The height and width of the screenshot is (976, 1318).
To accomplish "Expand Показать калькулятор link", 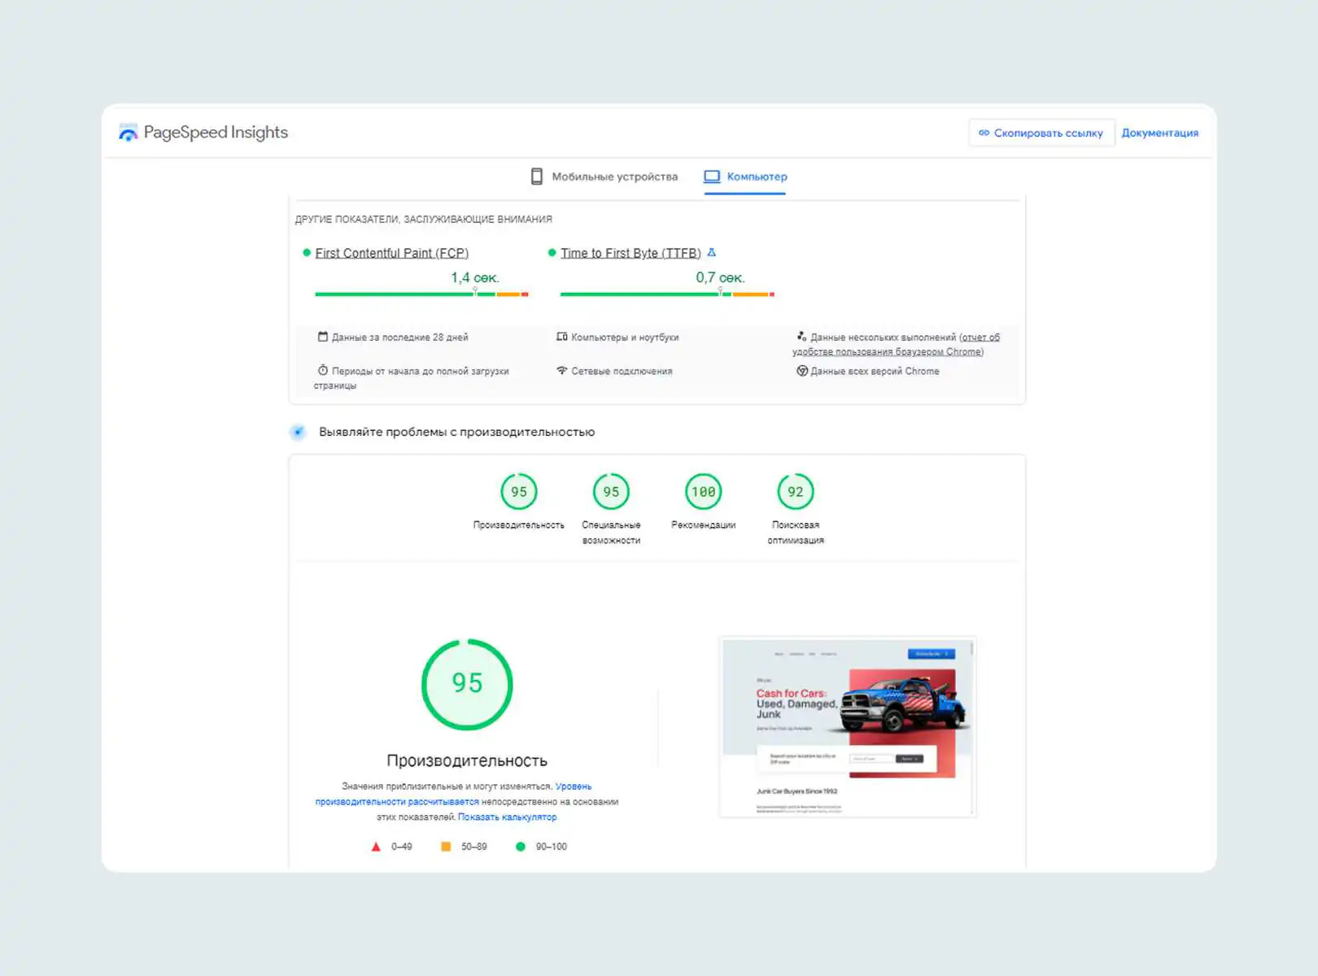I will point(507,817).
